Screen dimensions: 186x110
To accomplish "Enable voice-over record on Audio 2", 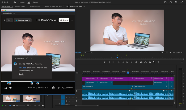I will click(76, 101).
